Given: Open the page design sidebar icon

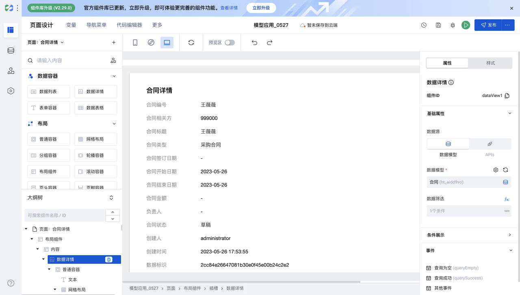Looking at the screenshot, I should click(11, 30).
